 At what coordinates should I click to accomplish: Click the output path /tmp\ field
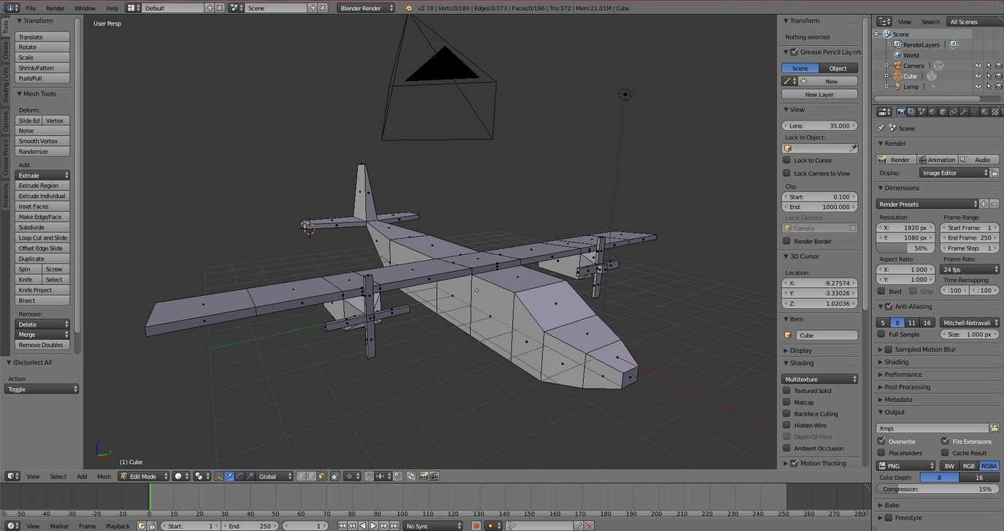[x=932, y=428]
